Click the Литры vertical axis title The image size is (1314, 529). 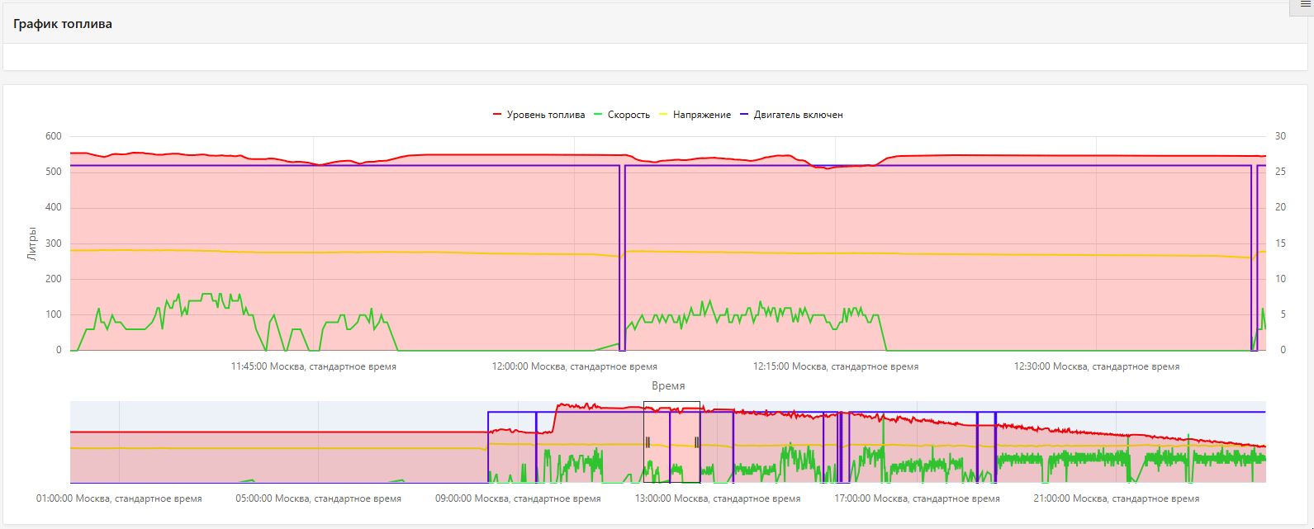(x=32, y=243)
